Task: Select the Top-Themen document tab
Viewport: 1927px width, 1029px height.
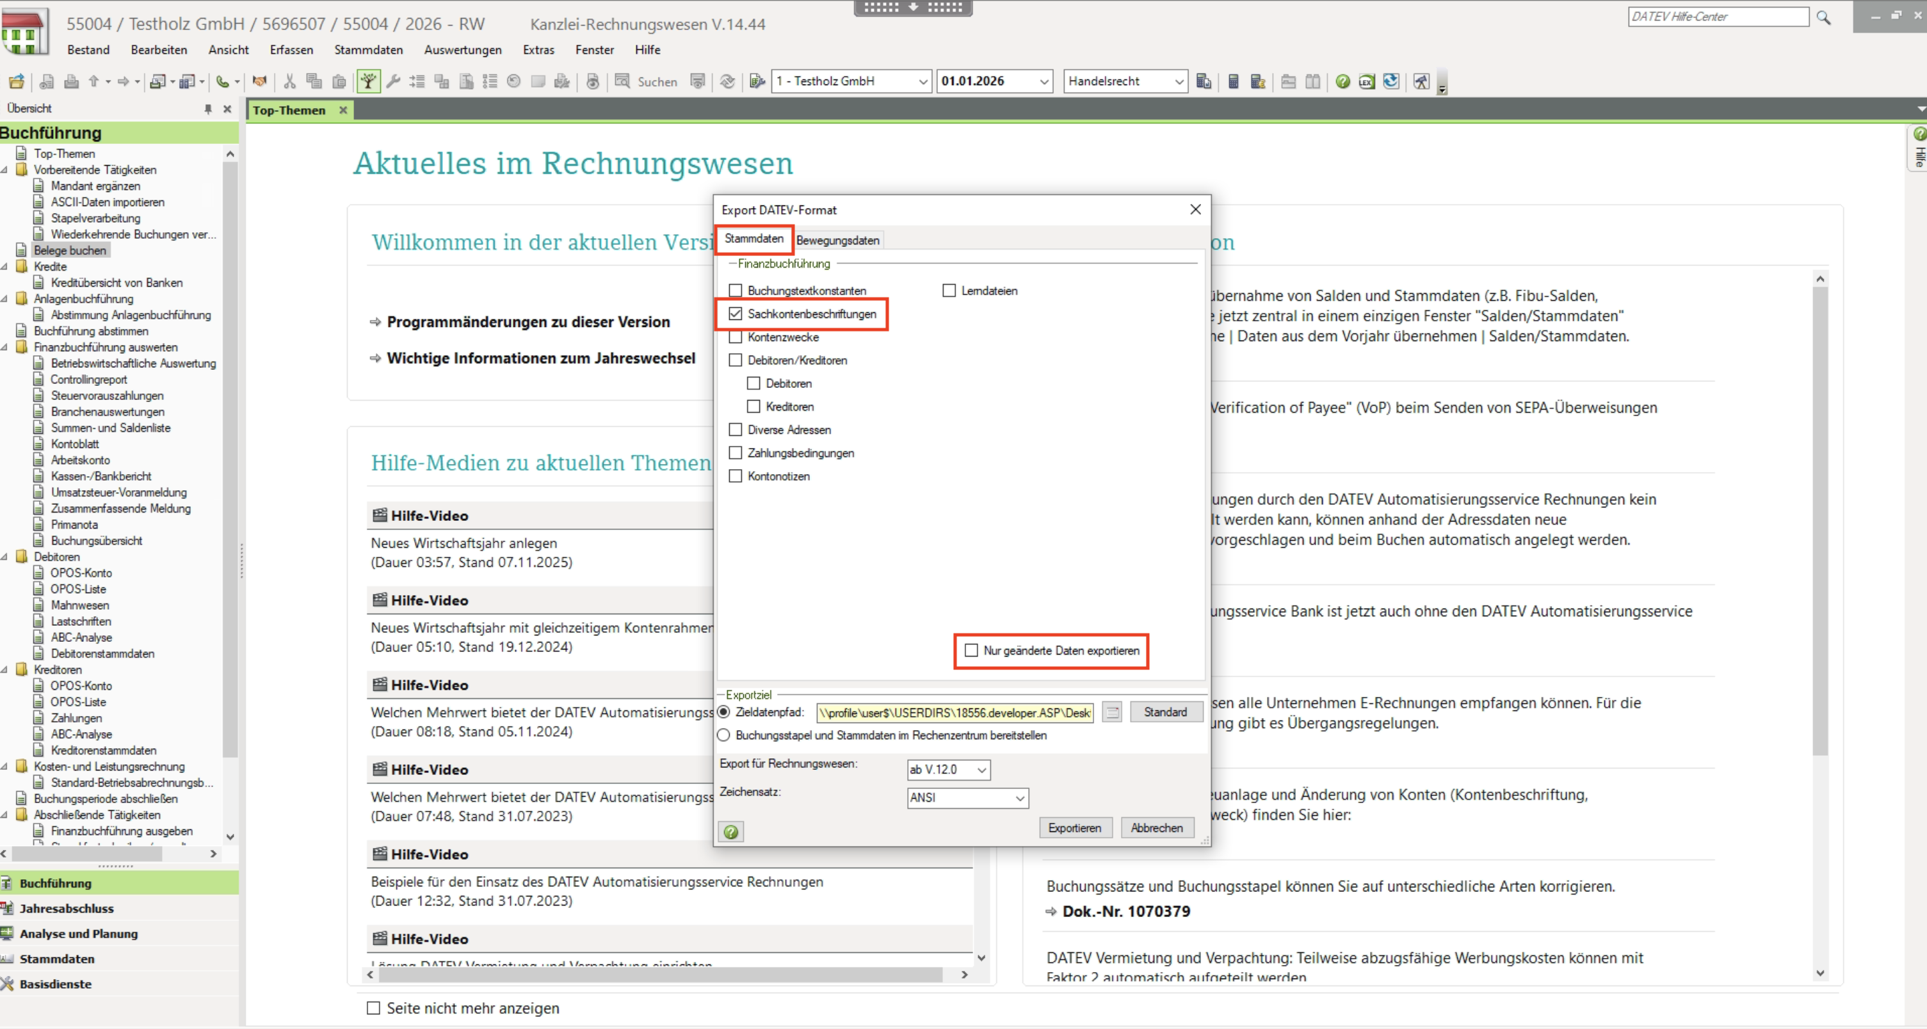Action: (x=289, y=110)
